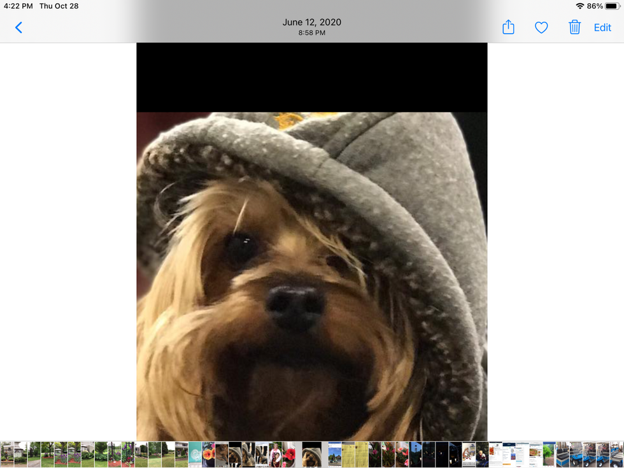Favorite the photo with the heart icon

pyautogui.click(x=541, y=27)
